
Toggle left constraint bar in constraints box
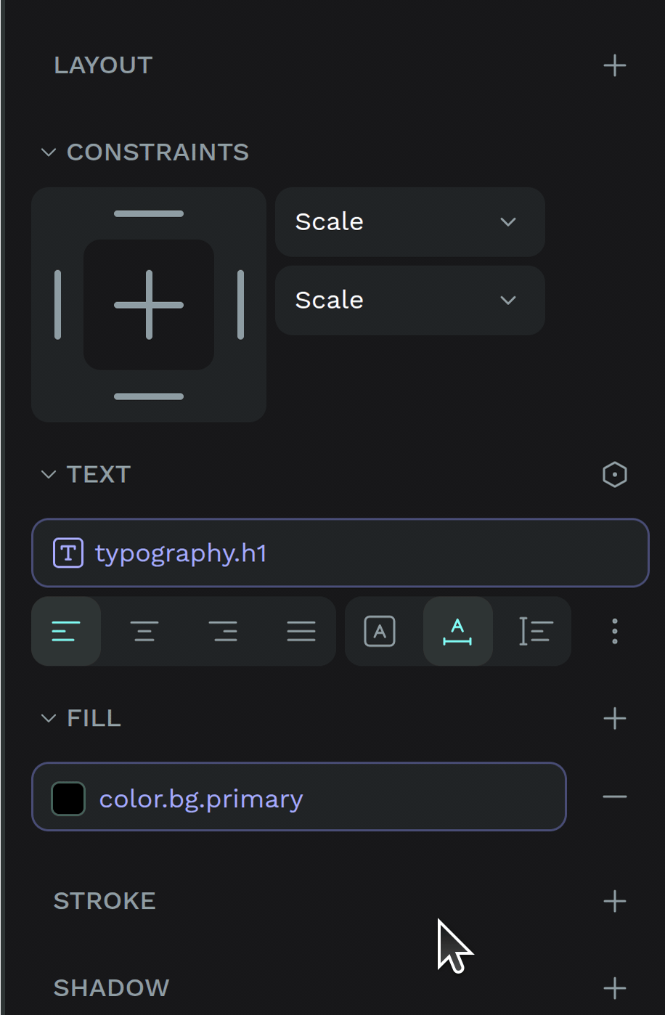tap(57, 305)
